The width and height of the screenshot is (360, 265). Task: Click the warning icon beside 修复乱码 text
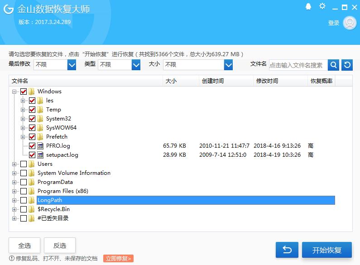coord(12,259)
